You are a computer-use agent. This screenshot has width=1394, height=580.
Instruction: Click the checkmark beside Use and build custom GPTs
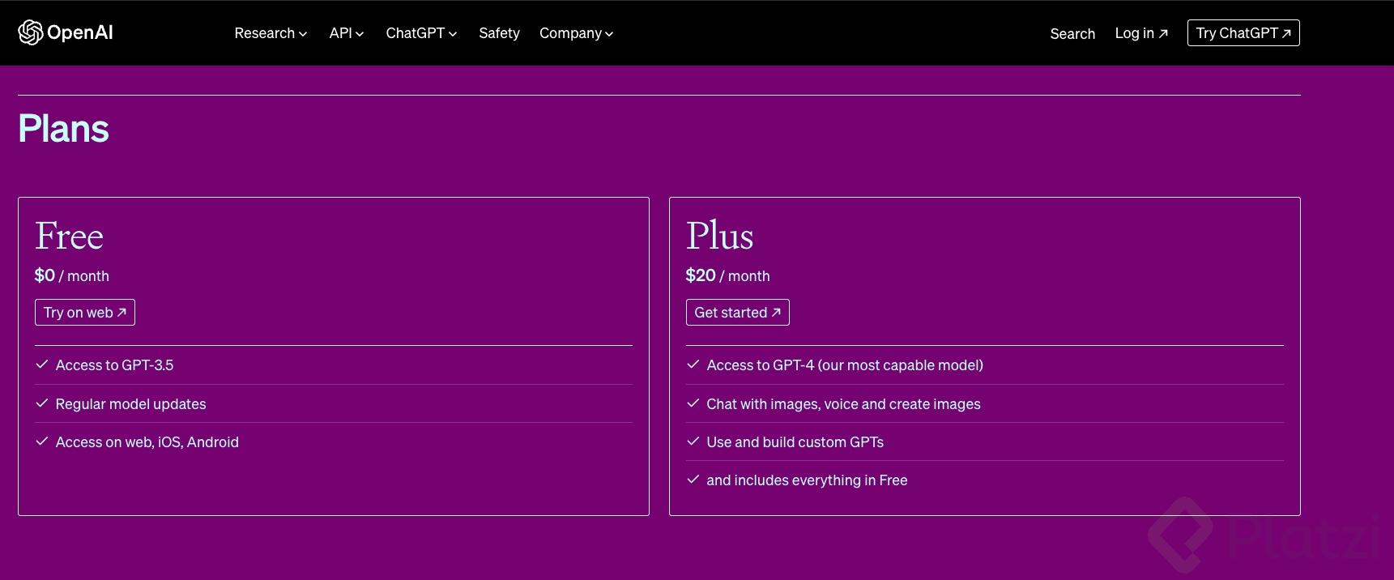coord(693,441)
